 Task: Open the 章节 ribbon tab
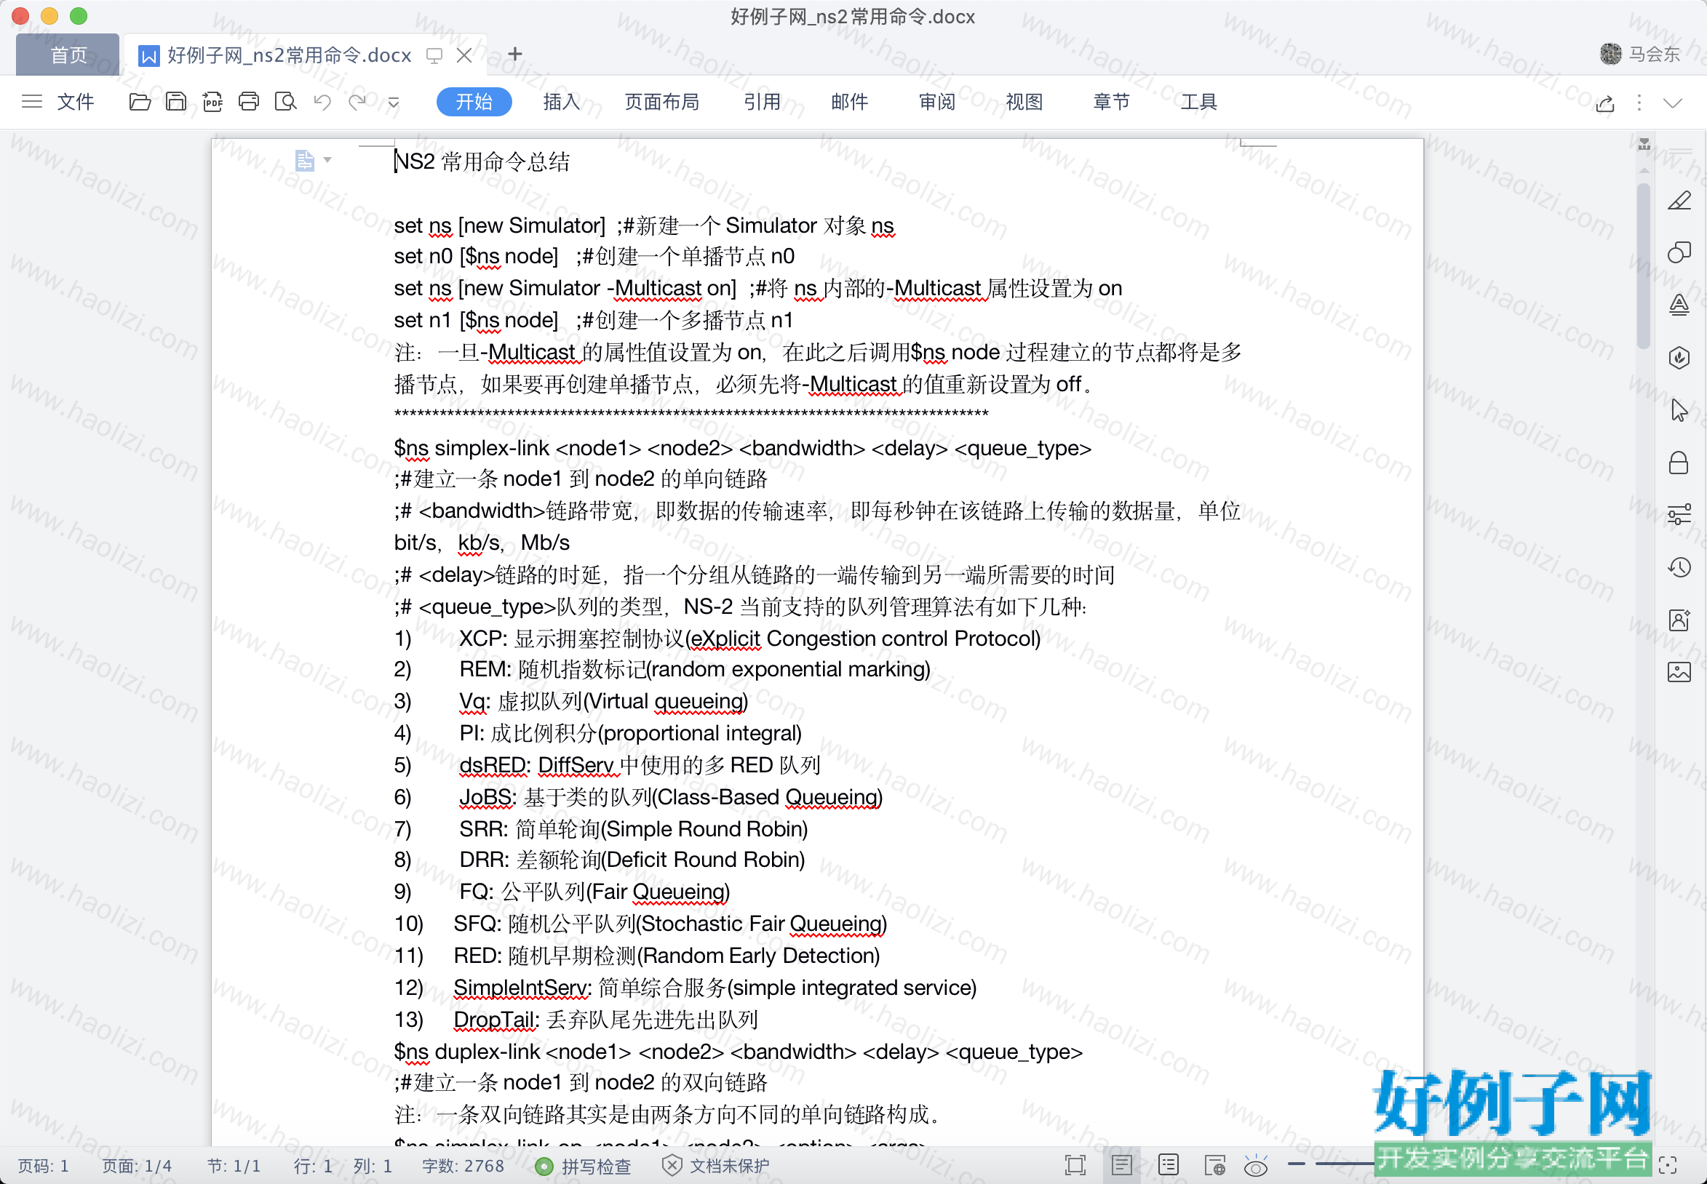tap(1112, 102)
